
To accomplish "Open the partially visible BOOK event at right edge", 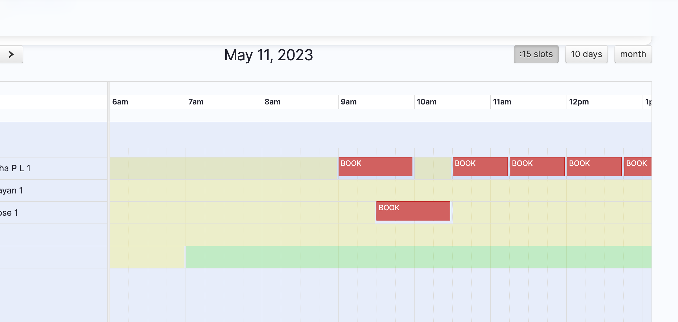I will (637, 167).
